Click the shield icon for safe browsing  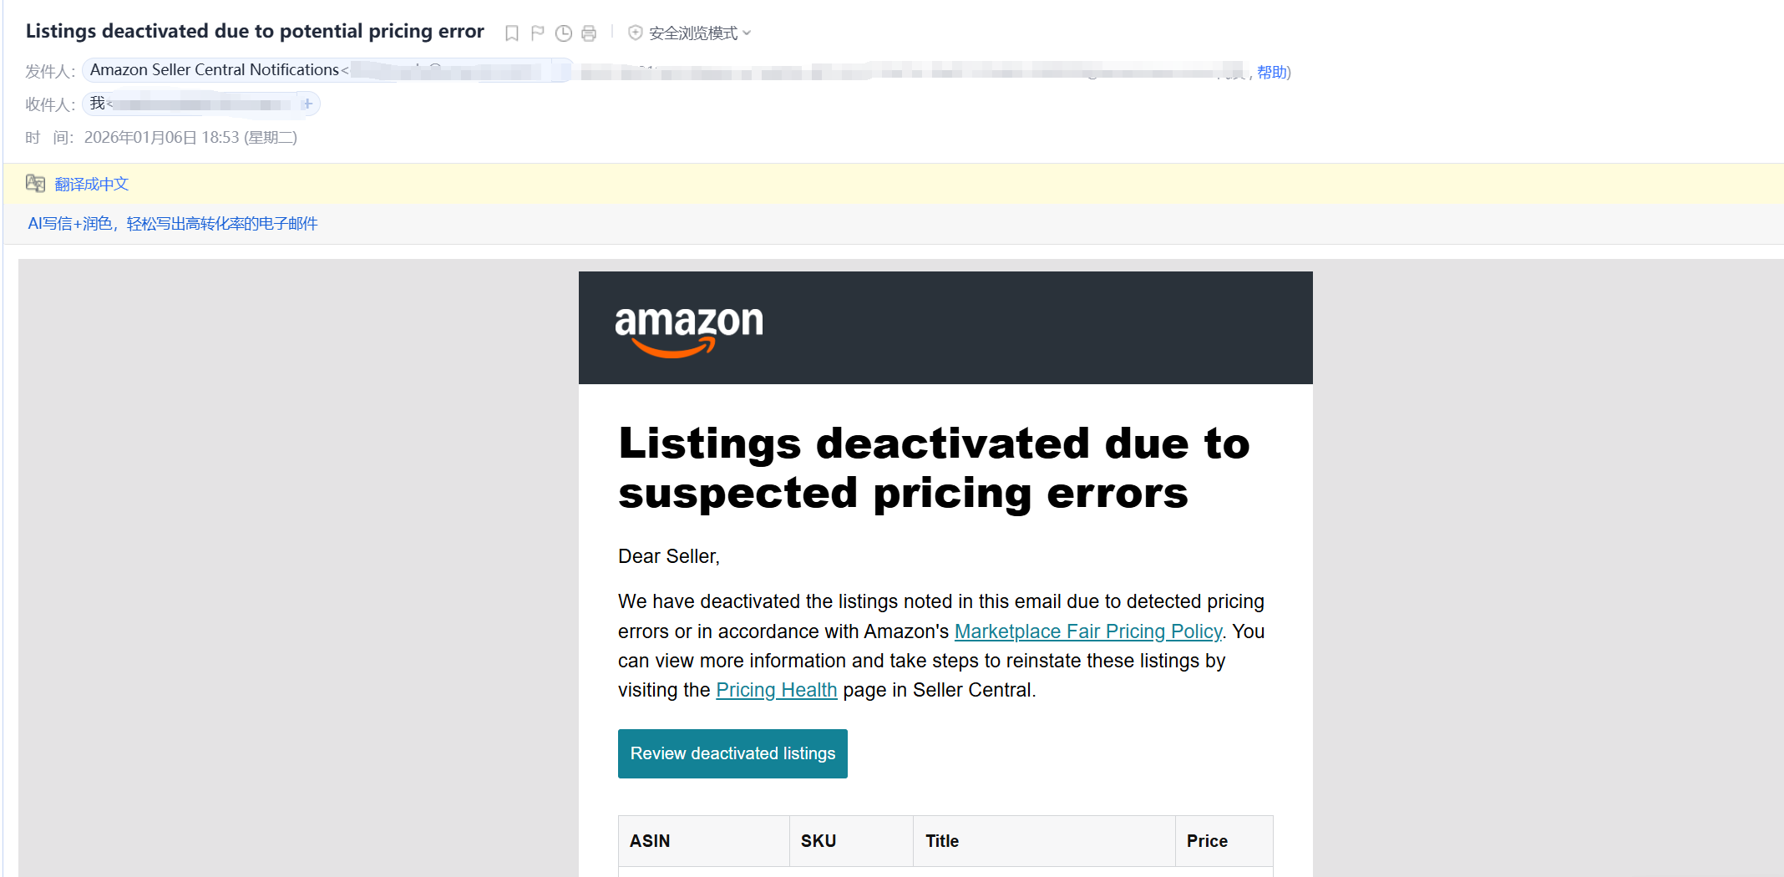pos(636,33)
